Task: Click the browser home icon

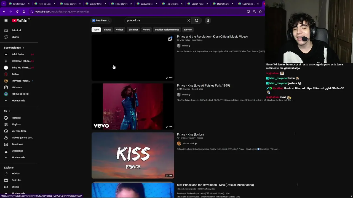Action: (24, 12)
